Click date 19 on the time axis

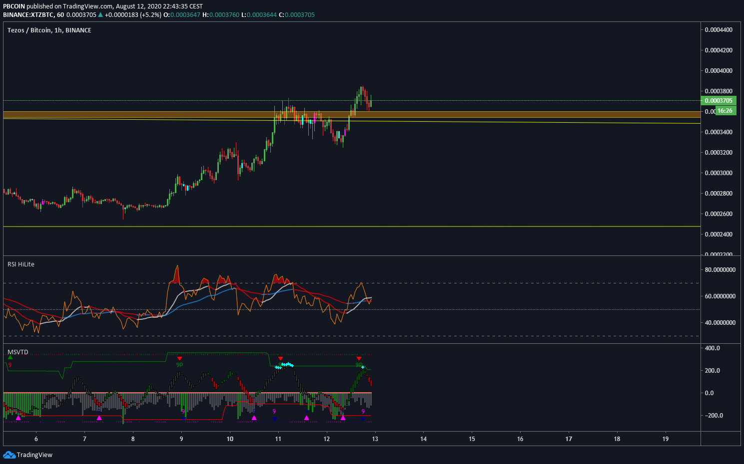666,439
